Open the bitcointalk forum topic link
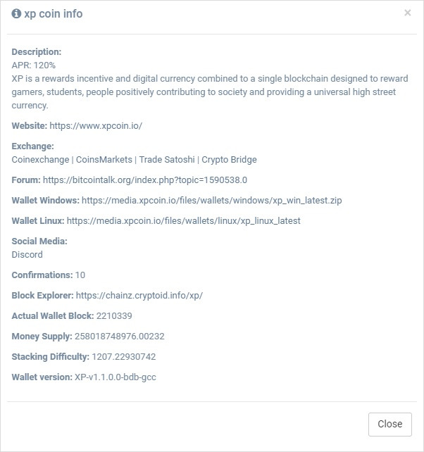This screenshot has width=424, height=452. (x=145, y=180)
